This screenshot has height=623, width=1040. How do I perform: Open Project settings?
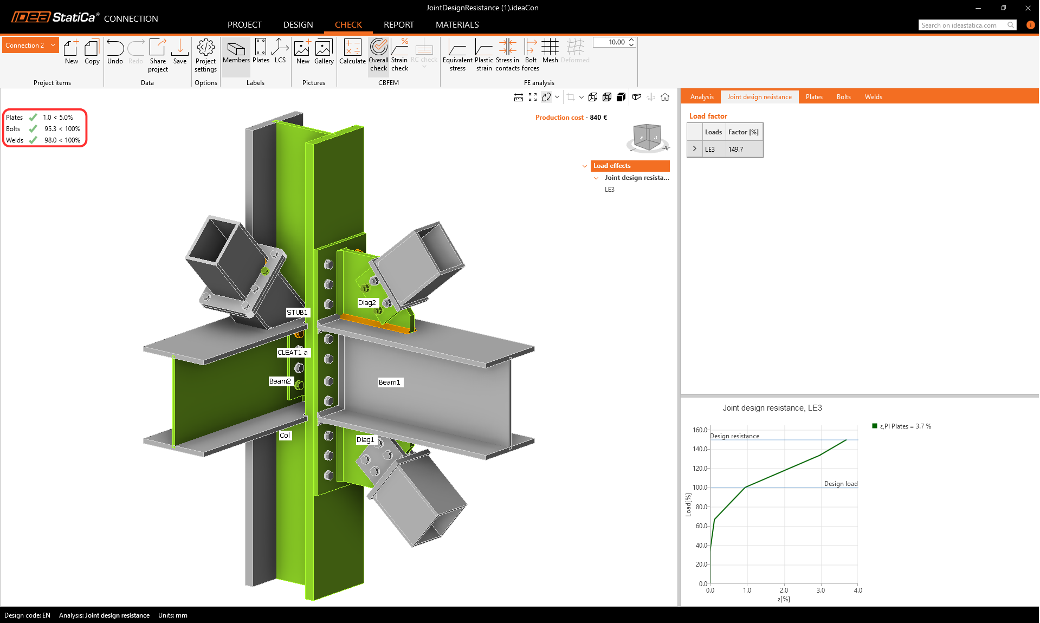(x=206, y=55)
